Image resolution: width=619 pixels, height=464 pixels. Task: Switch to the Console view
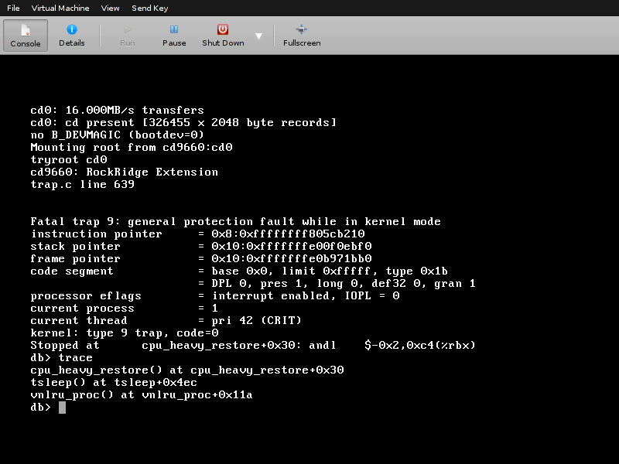26,35
